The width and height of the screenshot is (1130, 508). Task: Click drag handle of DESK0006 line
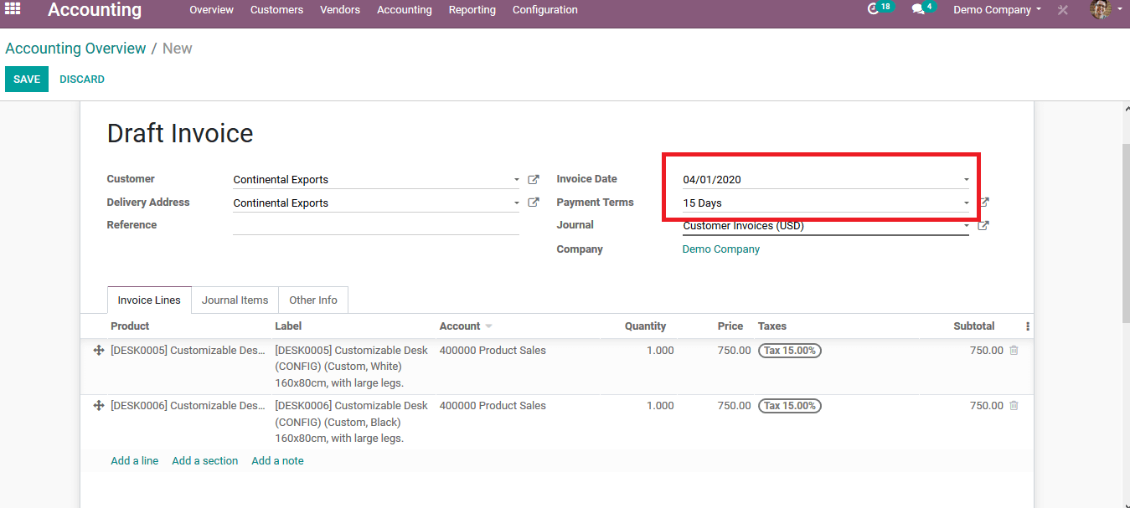98,406
